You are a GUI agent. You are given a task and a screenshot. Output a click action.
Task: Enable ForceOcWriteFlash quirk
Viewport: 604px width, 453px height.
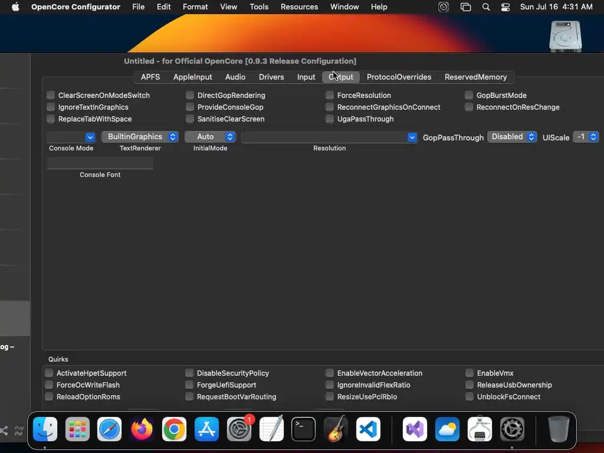50,385
